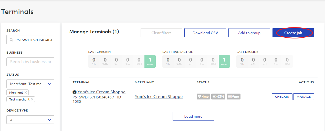Filter last checkin by ever
The height and width of the screenshot is (131, 325).
[150, 61]
